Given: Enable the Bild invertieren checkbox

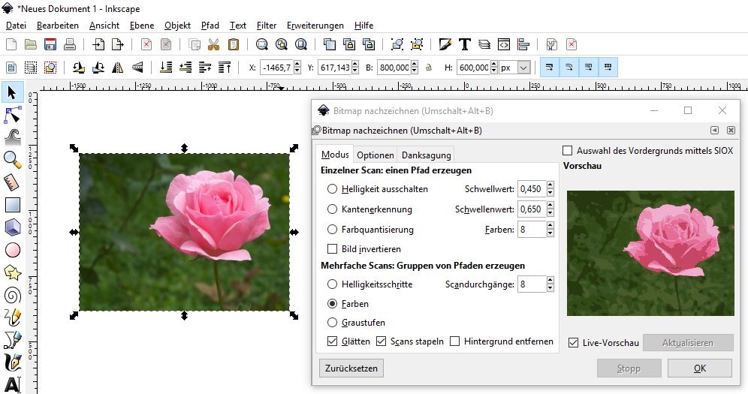Looking at the screenshot, I should (333, 248).
